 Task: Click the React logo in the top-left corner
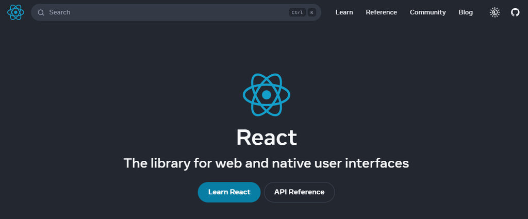(x=15, y=12)
